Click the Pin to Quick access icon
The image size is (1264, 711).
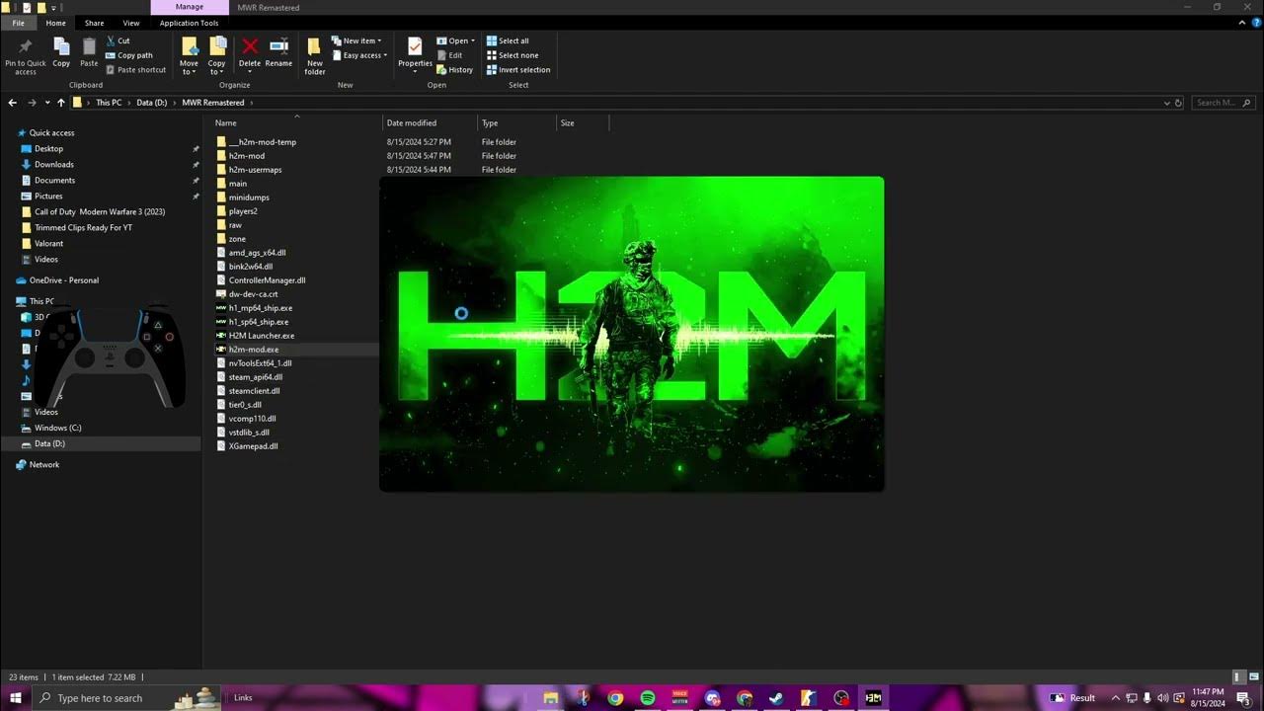[25, 47]
